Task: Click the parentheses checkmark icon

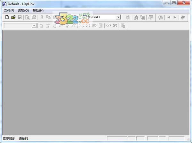Action: coord(88,26)
